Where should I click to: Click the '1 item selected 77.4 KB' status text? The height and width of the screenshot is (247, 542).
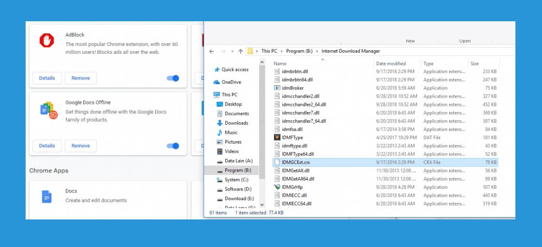(x=259, y=213)
